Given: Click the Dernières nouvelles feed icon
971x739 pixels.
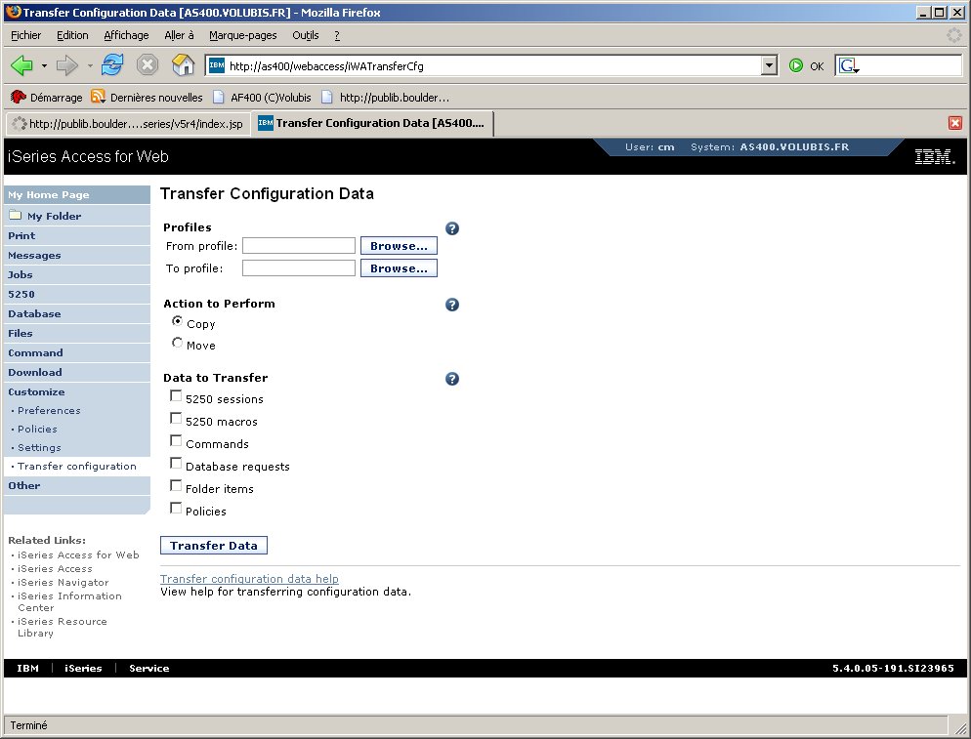Looking at the screenshot, I should tap(98, 97).
